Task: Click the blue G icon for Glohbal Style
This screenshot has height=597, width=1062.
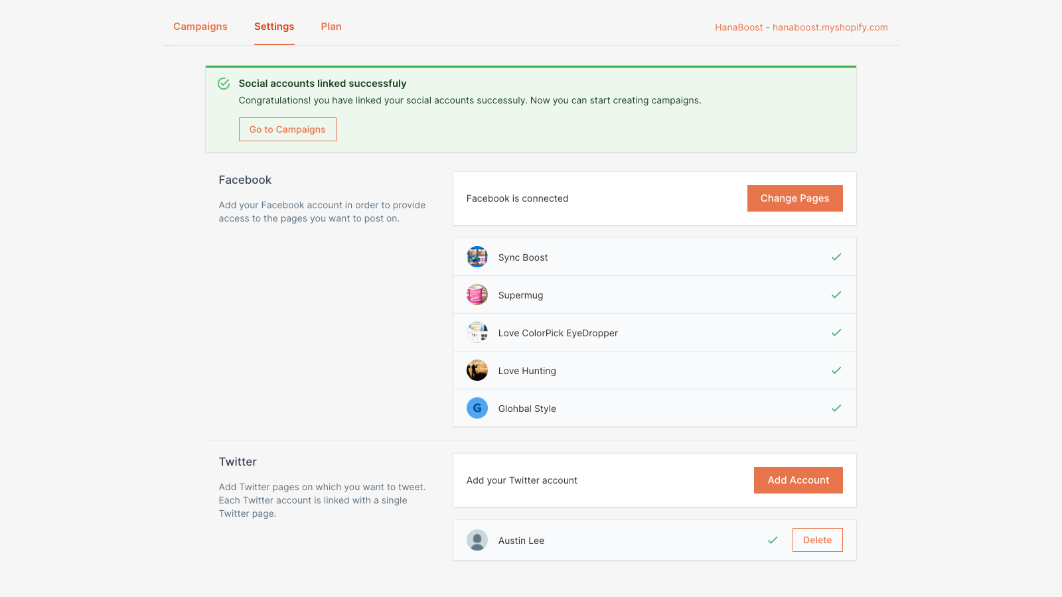Action: pyautogui.click(x=477, y=408)
